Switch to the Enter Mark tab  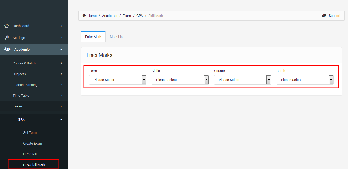click(x=93, y=37)
